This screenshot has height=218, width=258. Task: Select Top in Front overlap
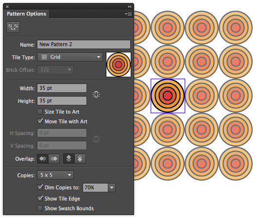click(x=69, y=159)
